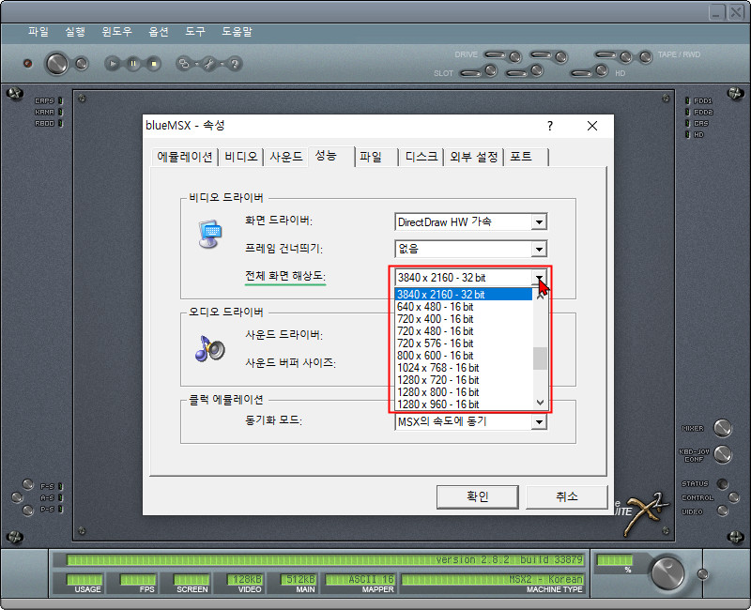The image size is (751, 610).
Task: Expand the 동기화 모드 dropdown
Action: click(539, 421)
